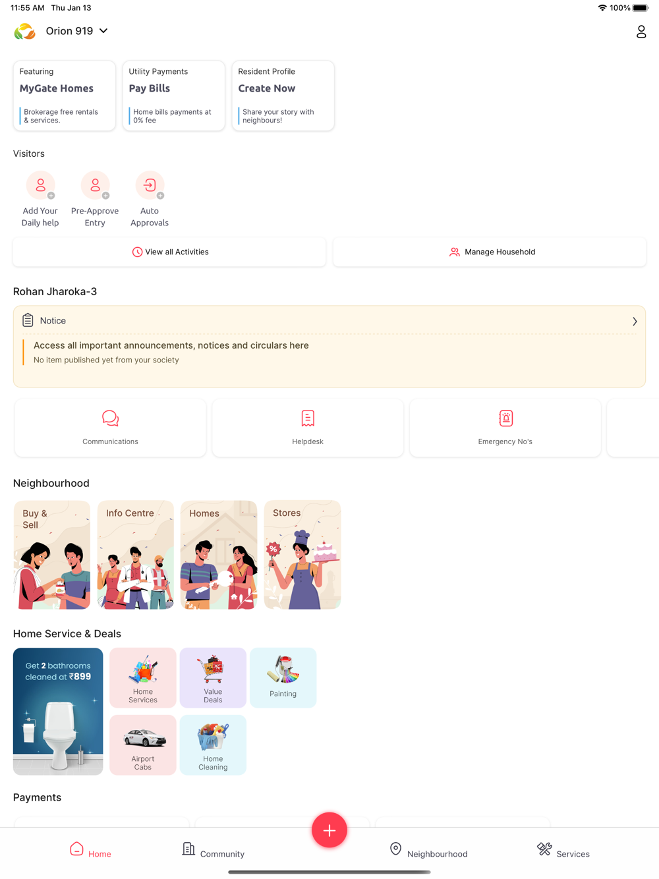Switch to the Services tab
659x879 pixels.
point(563,851)
